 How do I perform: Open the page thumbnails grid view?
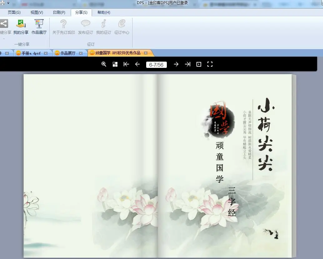115,64
